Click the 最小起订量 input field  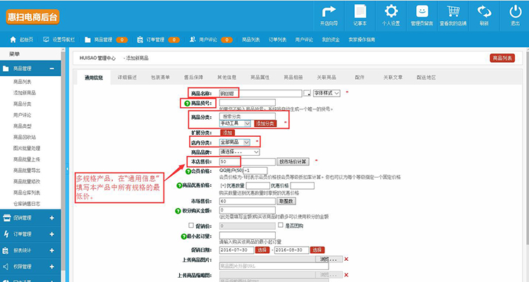(x=248, y=235)
